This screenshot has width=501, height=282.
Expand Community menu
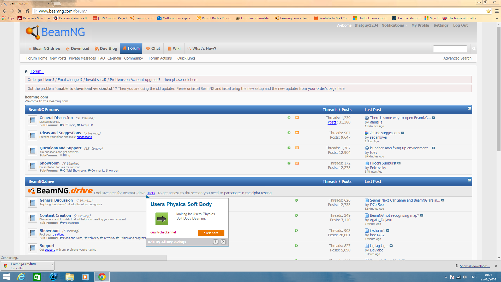point(134,58)
